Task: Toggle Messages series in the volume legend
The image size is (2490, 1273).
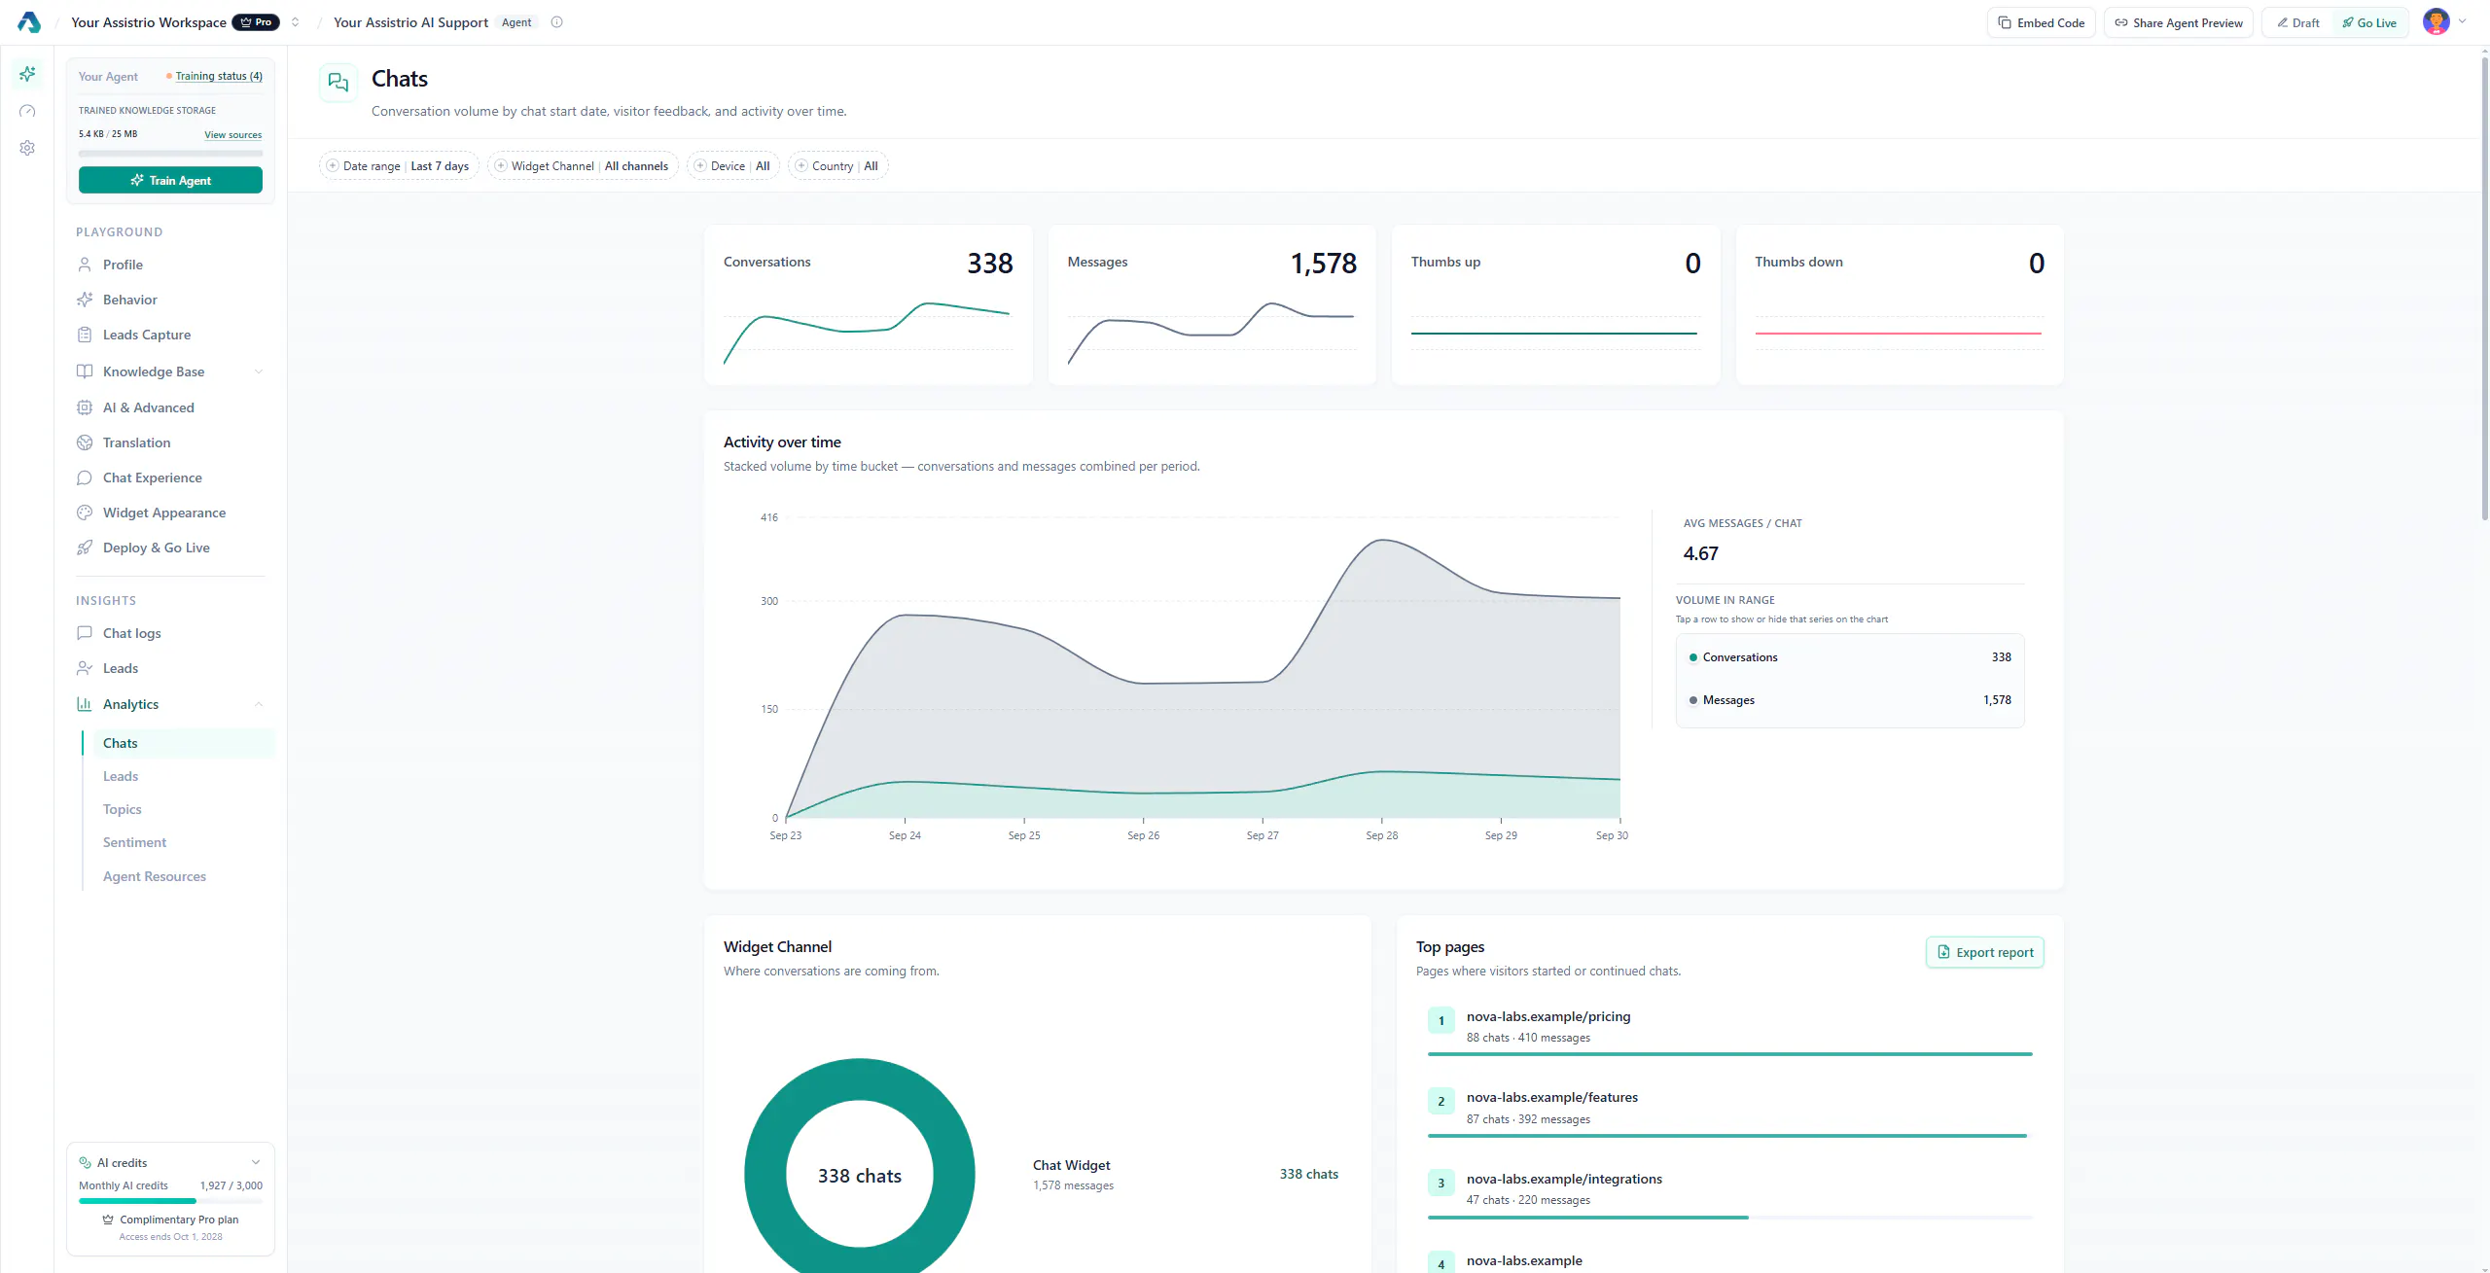Action: tap(1850, 700)
